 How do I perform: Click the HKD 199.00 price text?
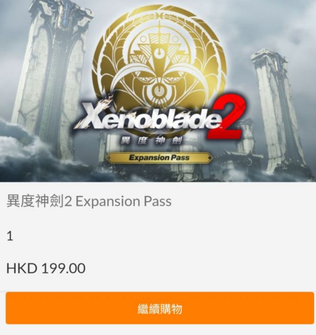pyautogui.click(x=46, y=268)
